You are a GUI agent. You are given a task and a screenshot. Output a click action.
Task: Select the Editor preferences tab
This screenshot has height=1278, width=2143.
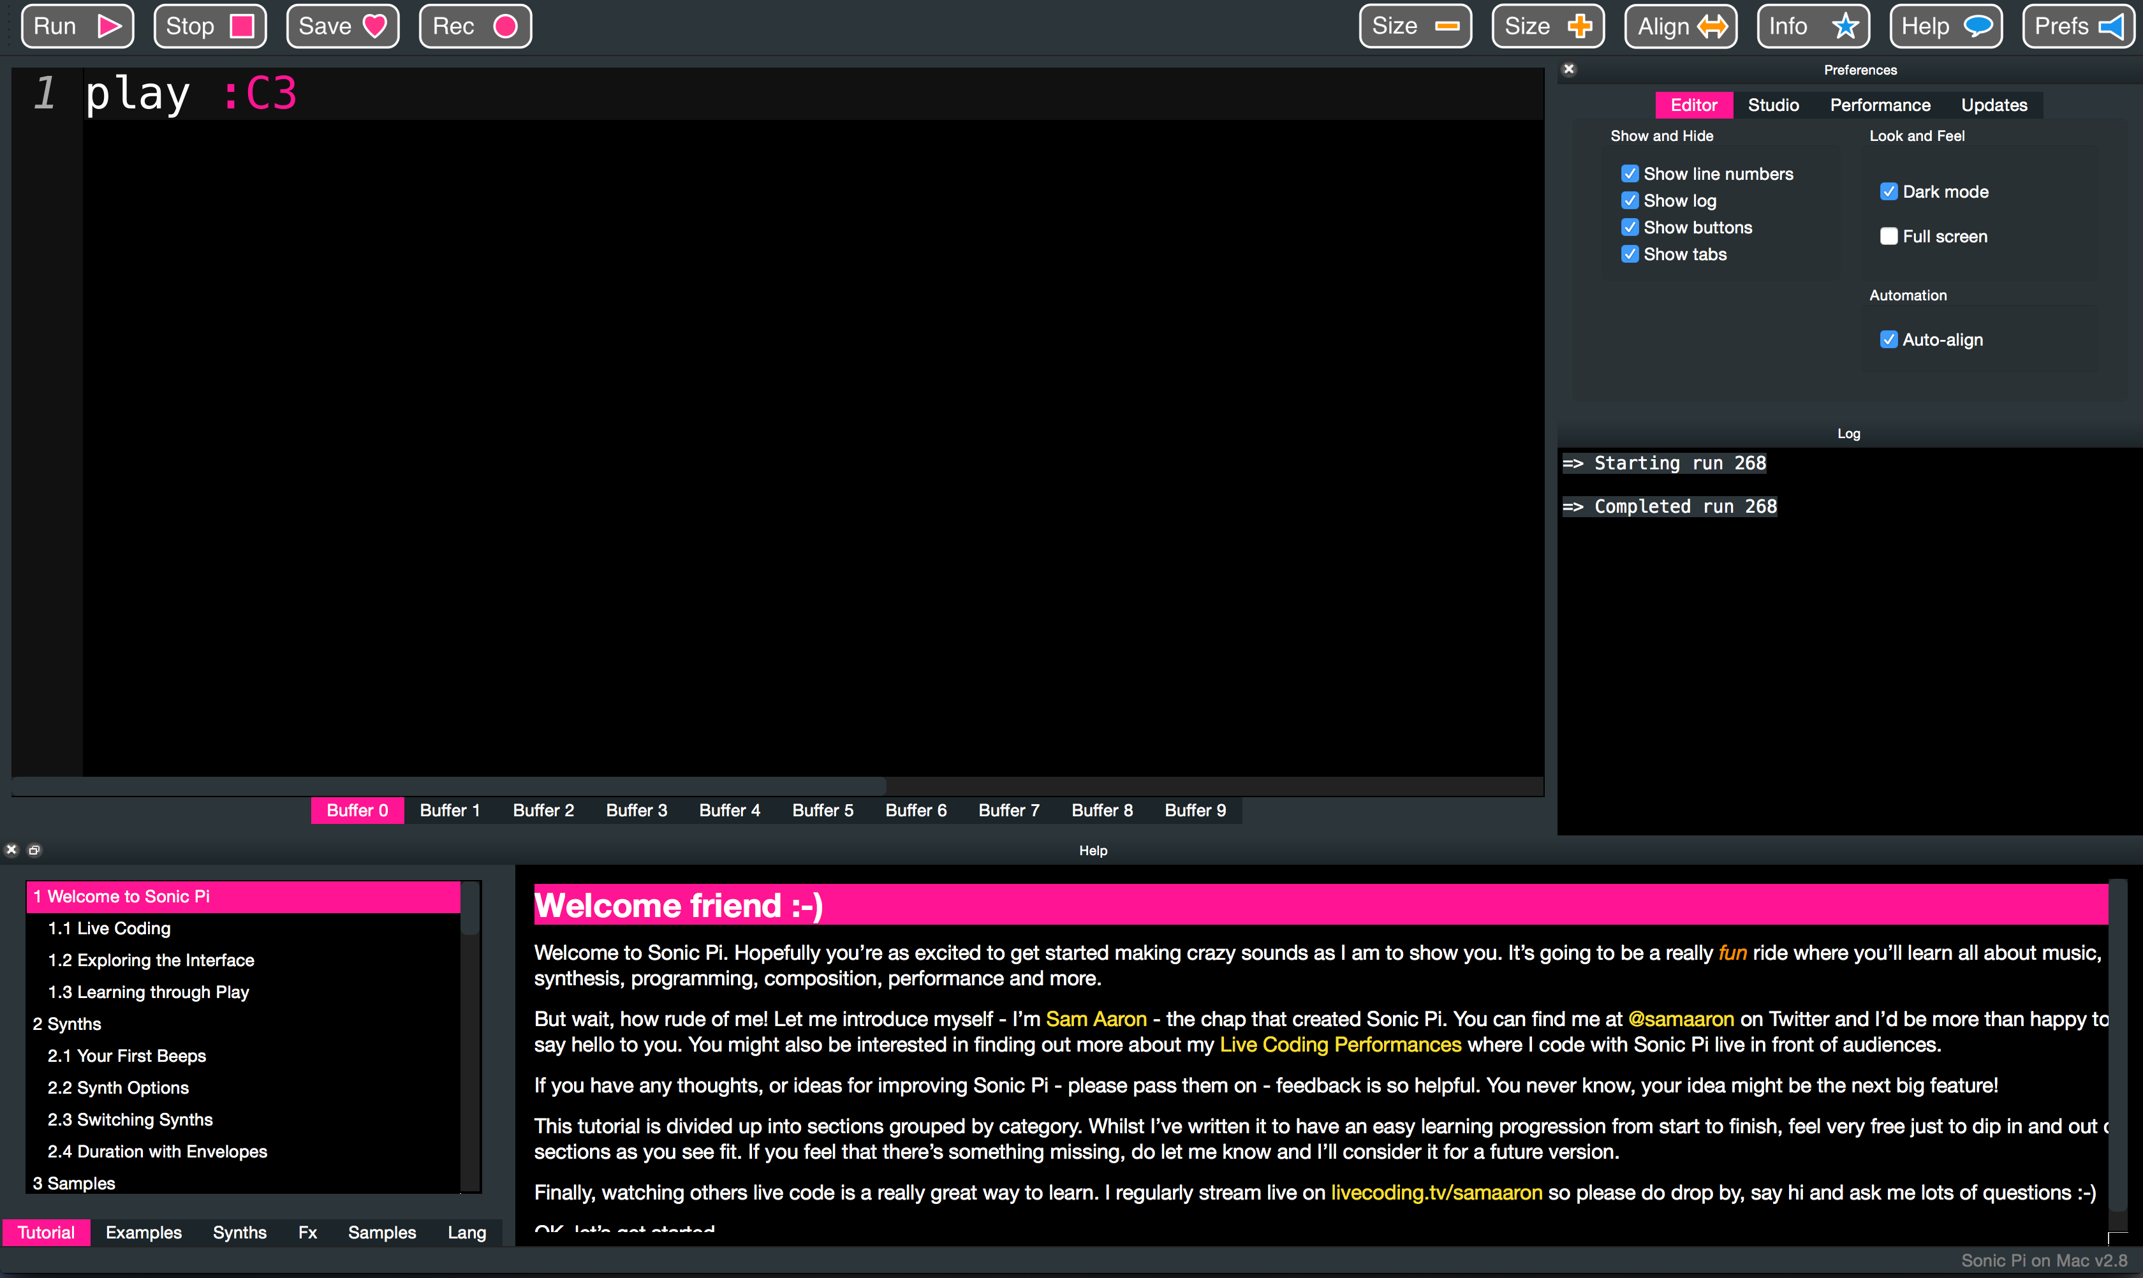coord(1693,105)
